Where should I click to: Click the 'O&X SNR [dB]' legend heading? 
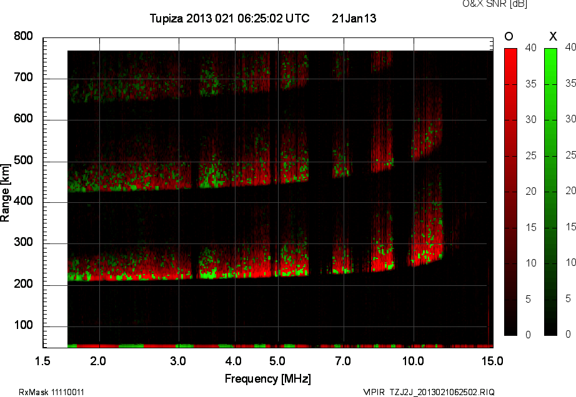click(x=494, y=4)
